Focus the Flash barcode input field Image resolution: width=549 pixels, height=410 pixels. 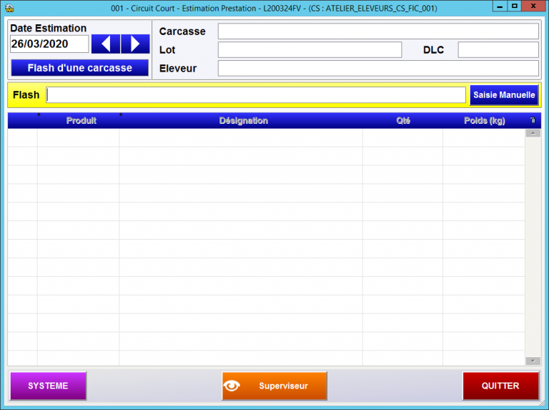[256, 95]
